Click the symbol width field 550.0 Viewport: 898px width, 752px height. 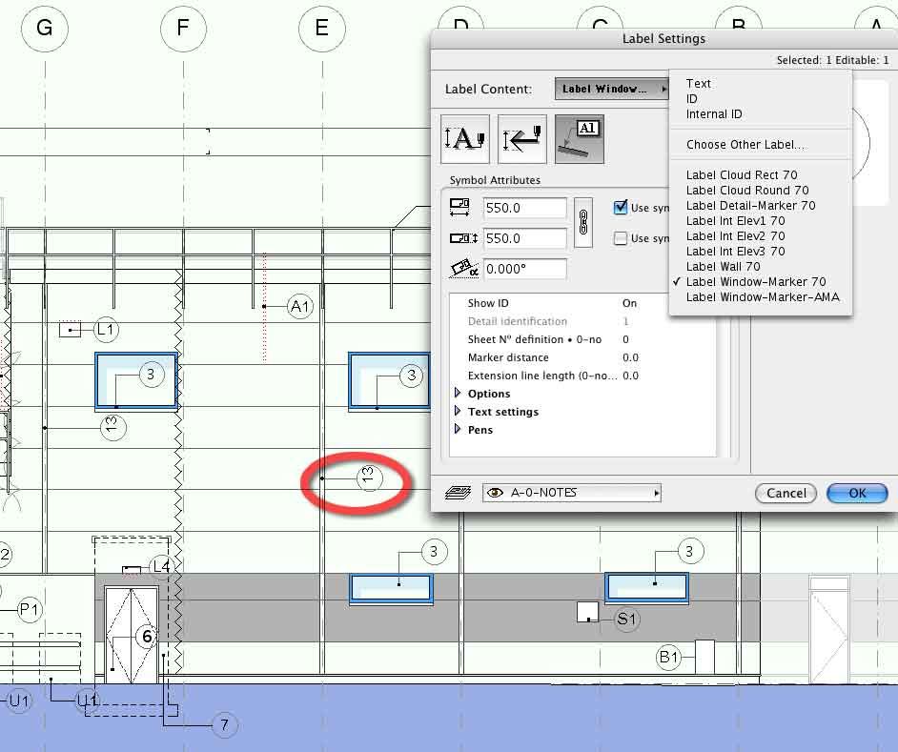click(524, 208)
